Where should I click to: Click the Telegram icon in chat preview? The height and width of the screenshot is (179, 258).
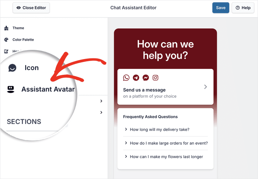tap(136, 78)
